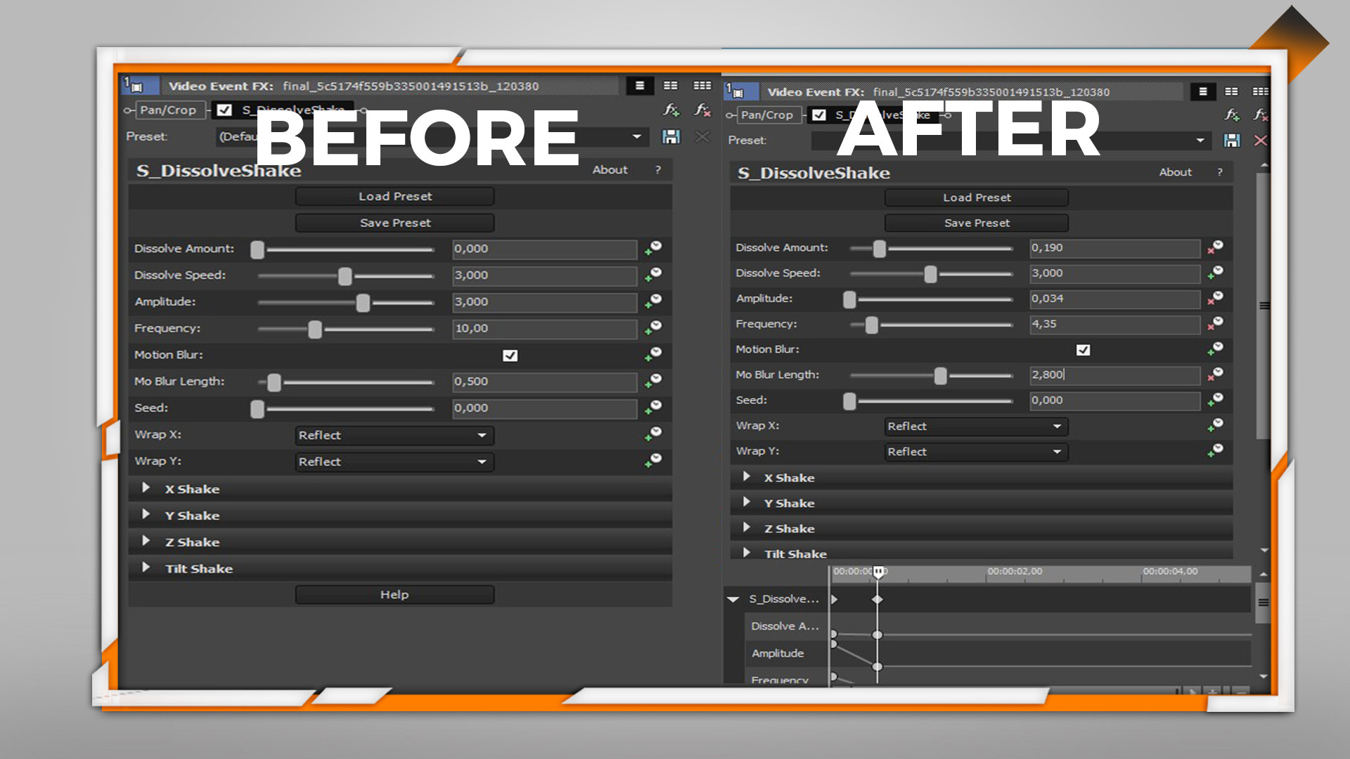Save the preset in the BEFORE panel
Screen dimensions: 1350x759
point(671,136)
